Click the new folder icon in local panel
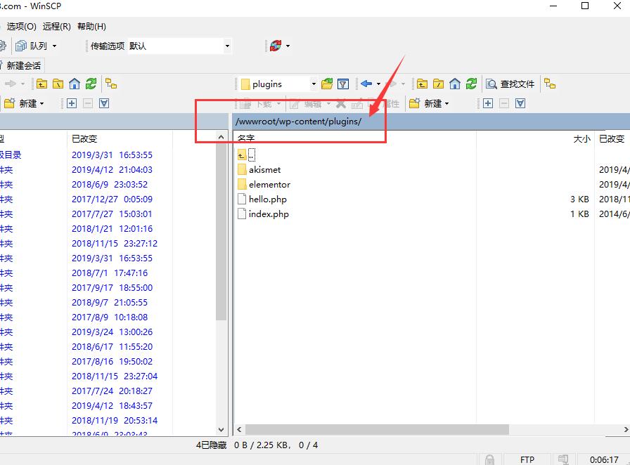This screenshot has height=465, width=630. pyautogui.click(x=9, y=103)
